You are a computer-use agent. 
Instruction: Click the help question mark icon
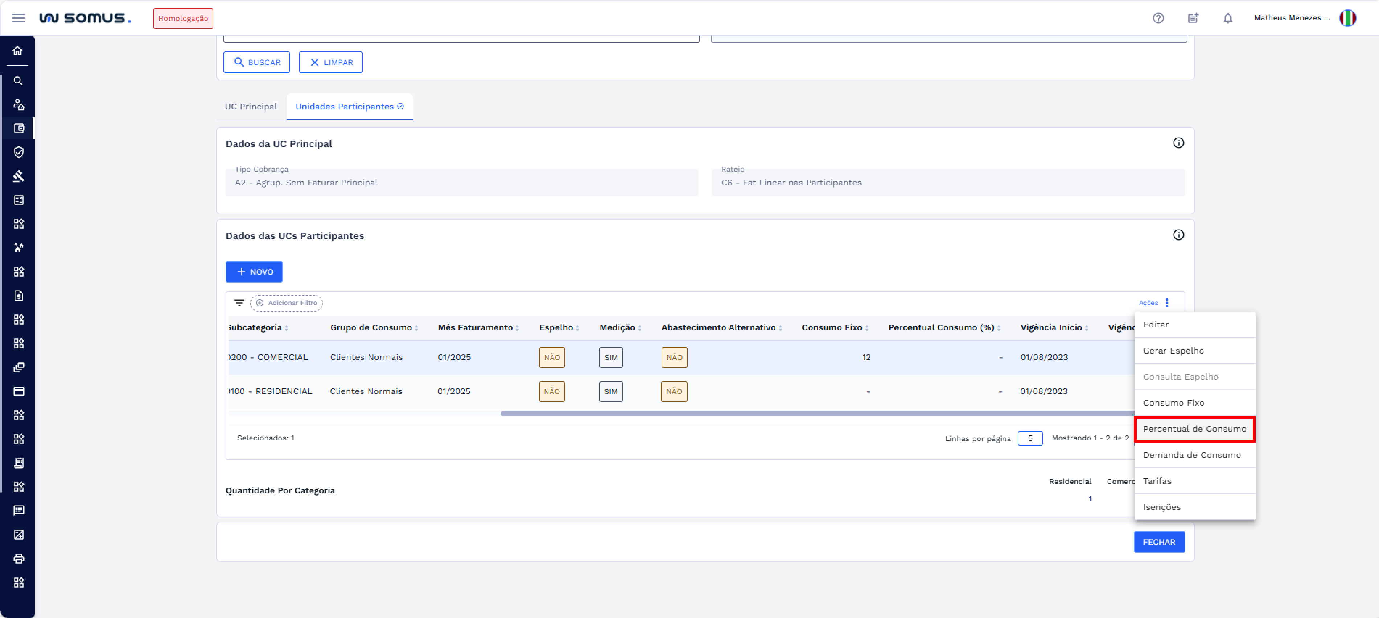click(x=1158, y=18)
